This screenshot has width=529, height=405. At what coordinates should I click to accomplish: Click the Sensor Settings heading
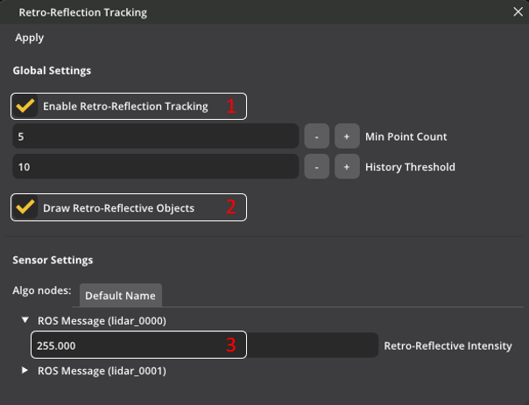[x=53, y=260]
